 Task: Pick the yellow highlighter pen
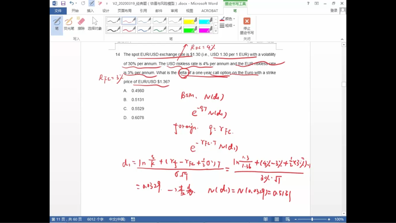(190, 21)
